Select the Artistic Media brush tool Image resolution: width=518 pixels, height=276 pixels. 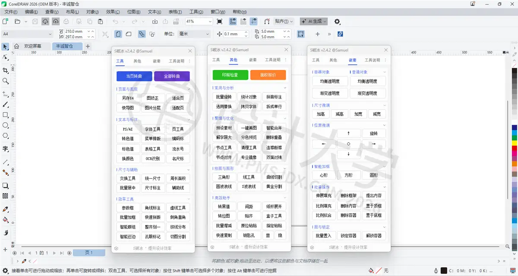(x=5, y=104)
